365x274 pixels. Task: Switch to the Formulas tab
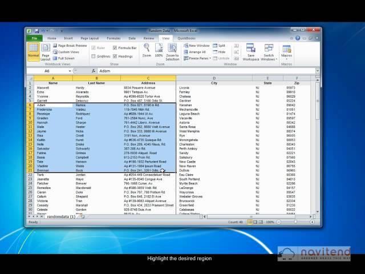[113, 38]
